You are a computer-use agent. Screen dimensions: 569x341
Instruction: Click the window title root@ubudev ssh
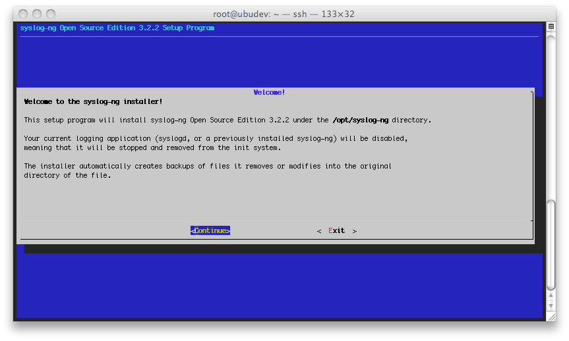[284, 14]
